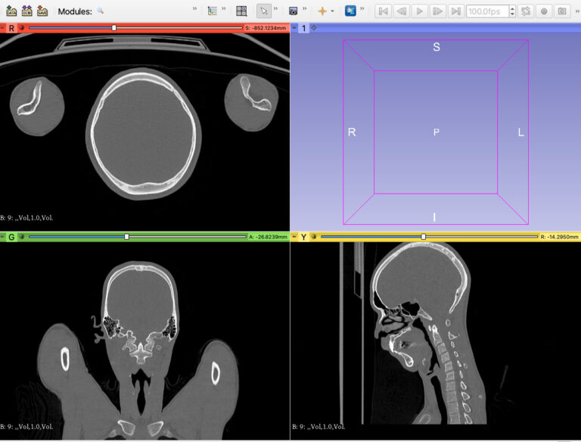Click the 100.0fps frame rate field
This screenshot has width=581, height=442.
[x=487, y=11]
